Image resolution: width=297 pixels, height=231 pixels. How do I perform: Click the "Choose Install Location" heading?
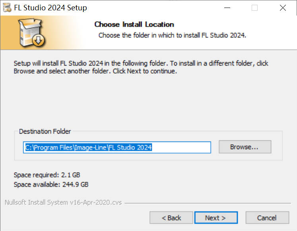click(x=134, y=24)
